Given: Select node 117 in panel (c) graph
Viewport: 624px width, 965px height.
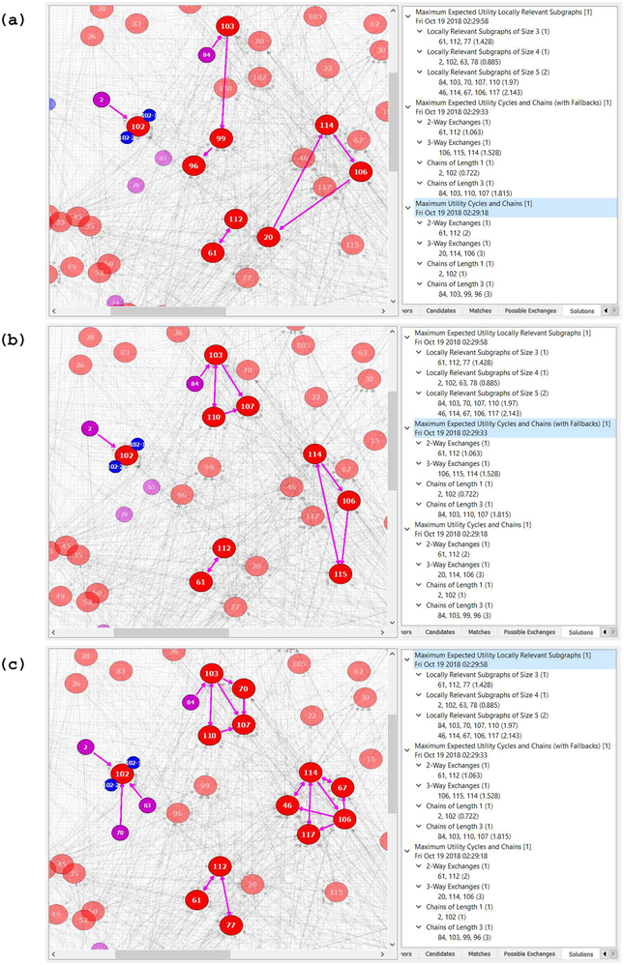Looking at the screenshot, I should coord(308,834).
